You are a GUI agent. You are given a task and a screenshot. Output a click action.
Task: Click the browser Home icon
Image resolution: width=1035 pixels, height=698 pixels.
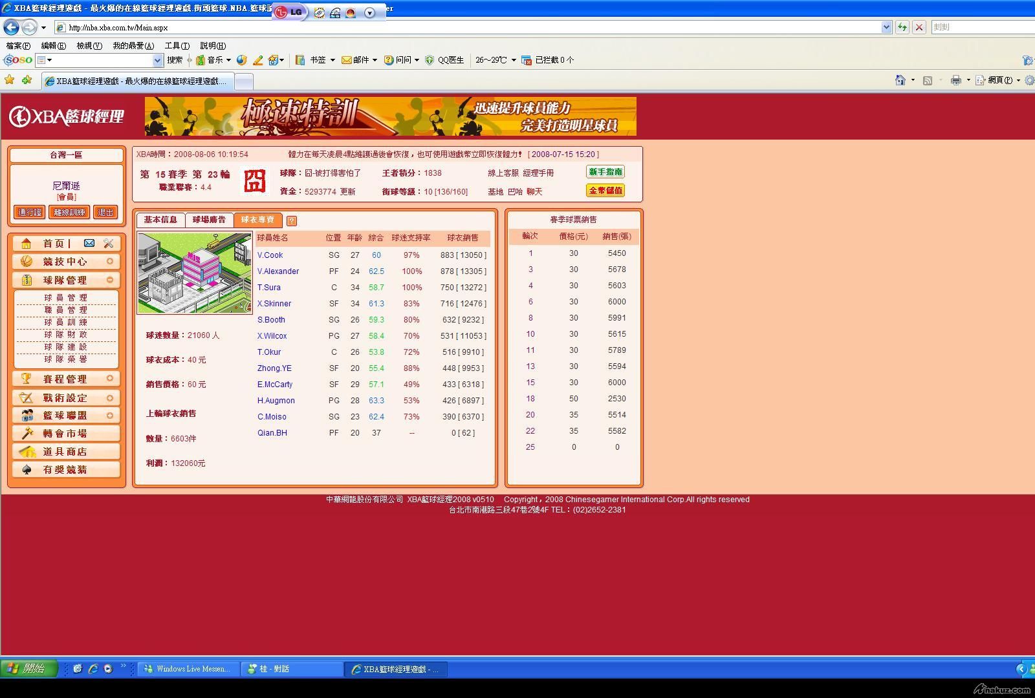[x=900, y=80]
